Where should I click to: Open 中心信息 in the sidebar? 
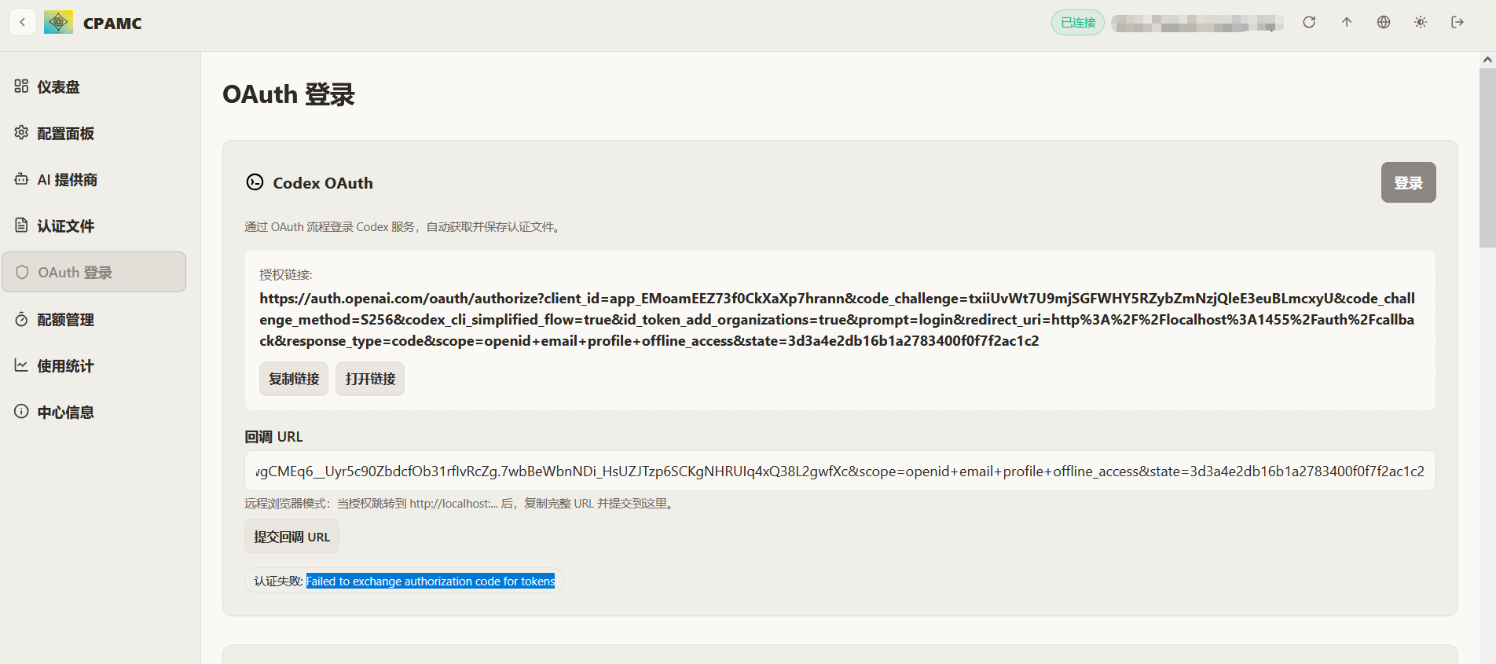coord(94,412)
